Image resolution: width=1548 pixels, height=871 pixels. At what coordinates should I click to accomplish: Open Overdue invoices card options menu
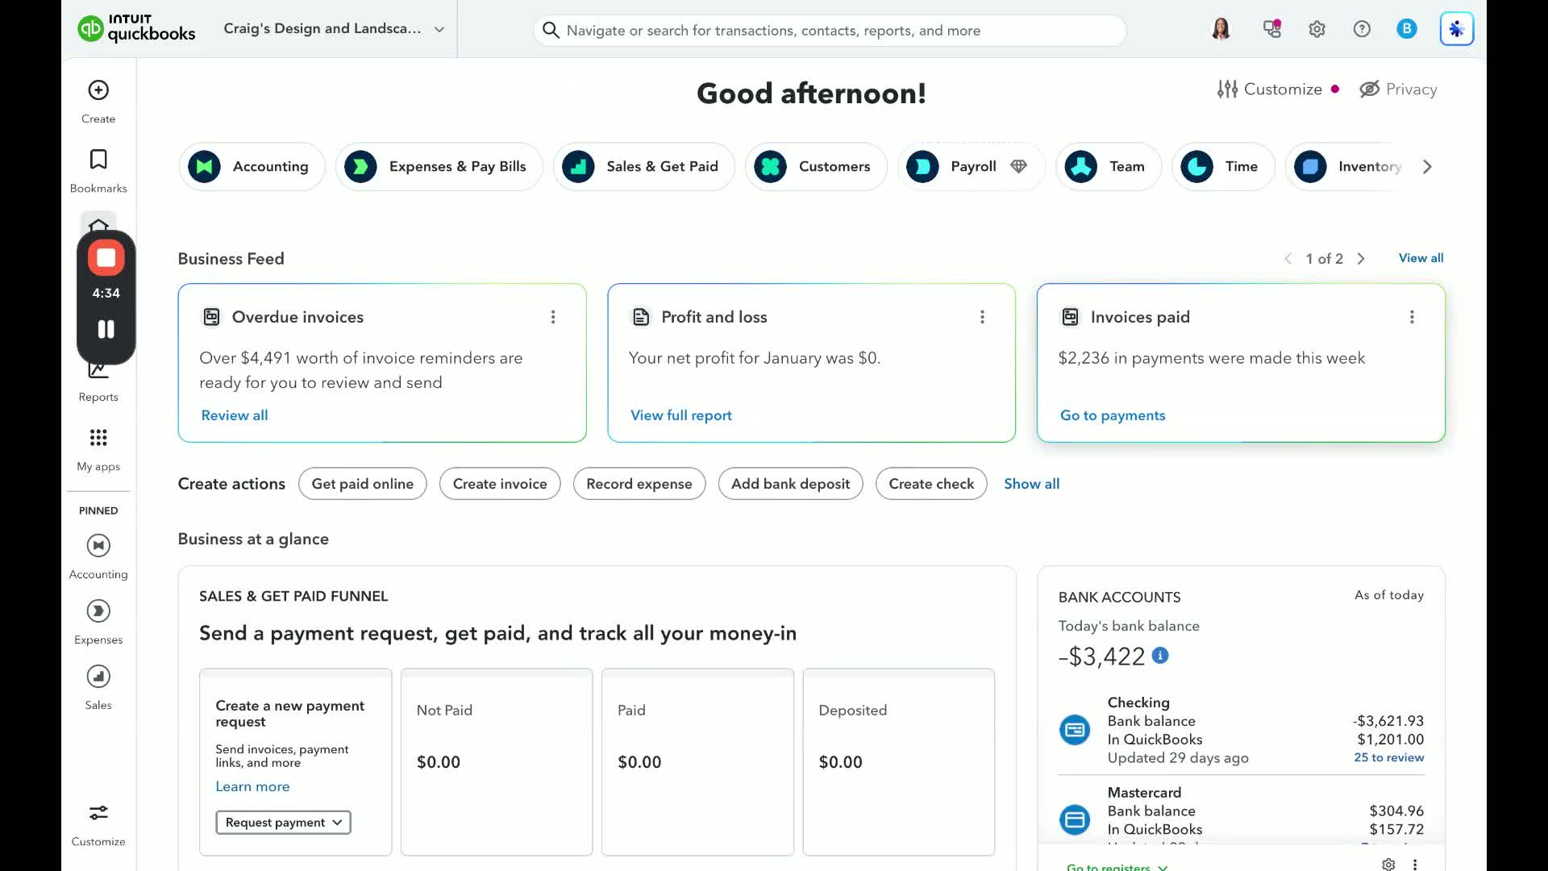553,317
